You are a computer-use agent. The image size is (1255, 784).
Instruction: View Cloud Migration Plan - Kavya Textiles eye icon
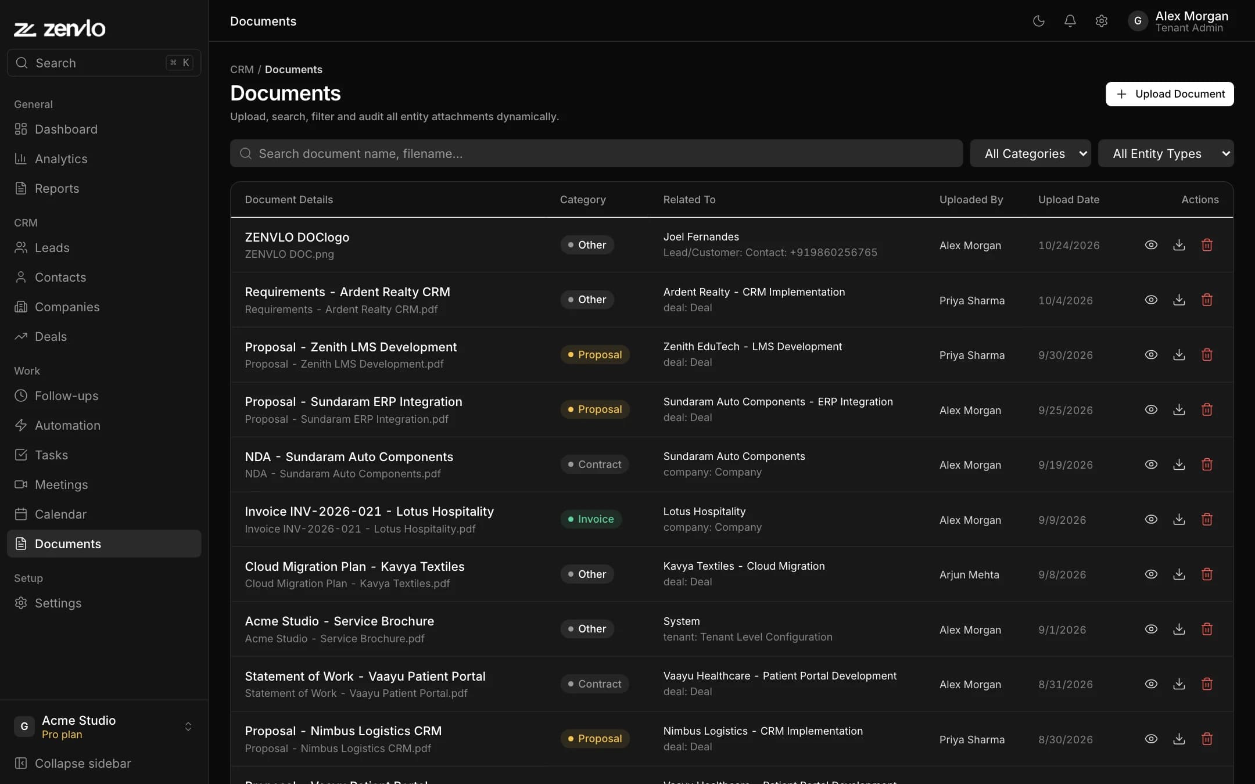point(1151,574)
